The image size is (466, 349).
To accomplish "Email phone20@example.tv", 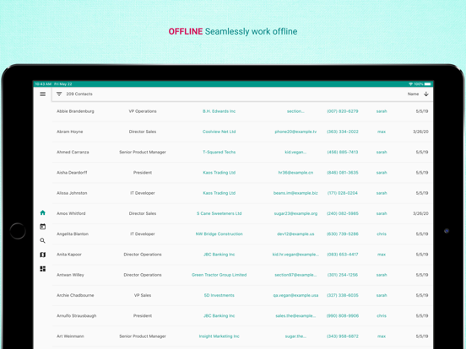I will [295, 132].
